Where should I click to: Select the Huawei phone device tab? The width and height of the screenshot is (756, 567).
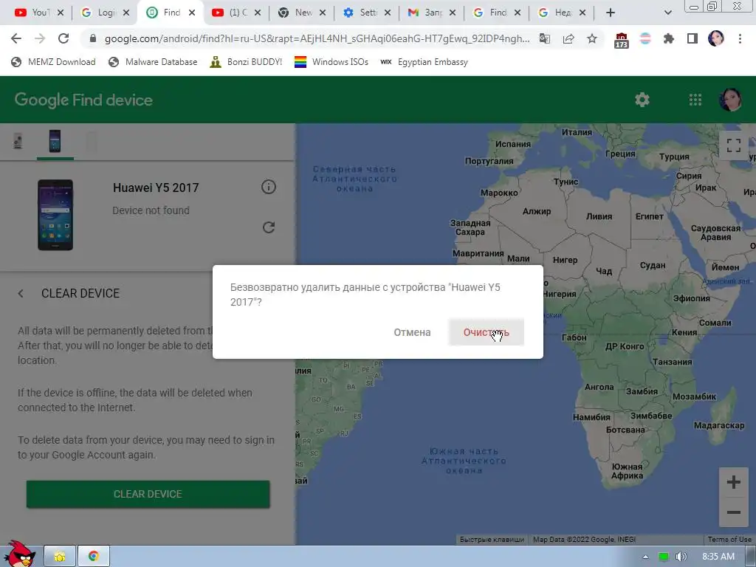point(55,141)
